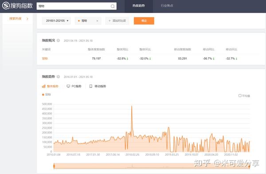Open the 201601-202105 date range dropdown
Screen dimensions: 266x174
pos(56,21)
